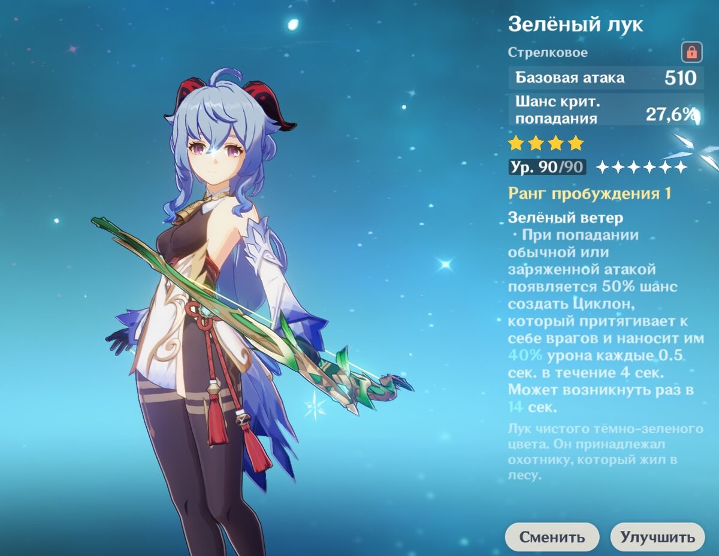Viewport: 719px width, 556px height.
Task: Click the Сменить button
Action: click(x=552, y=537)
